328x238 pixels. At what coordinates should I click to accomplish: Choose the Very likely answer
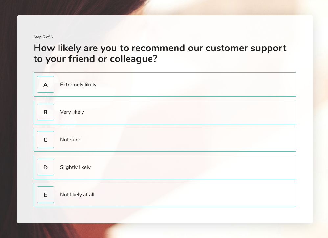[165, 112]
